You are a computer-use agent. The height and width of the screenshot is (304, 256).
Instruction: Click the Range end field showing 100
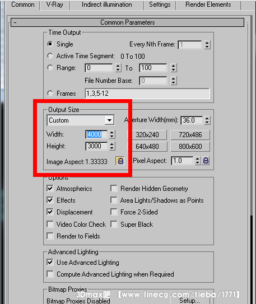[x=153, y=68]
